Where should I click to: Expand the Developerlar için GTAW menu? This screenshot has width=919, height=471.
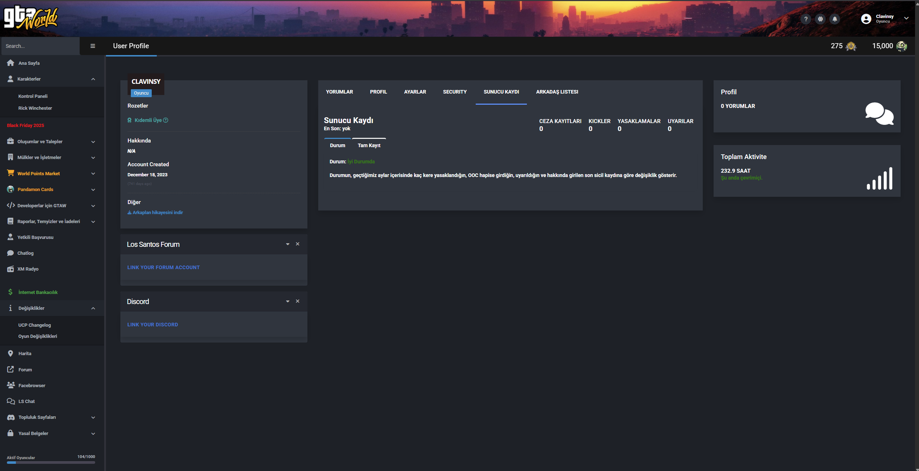93,206
